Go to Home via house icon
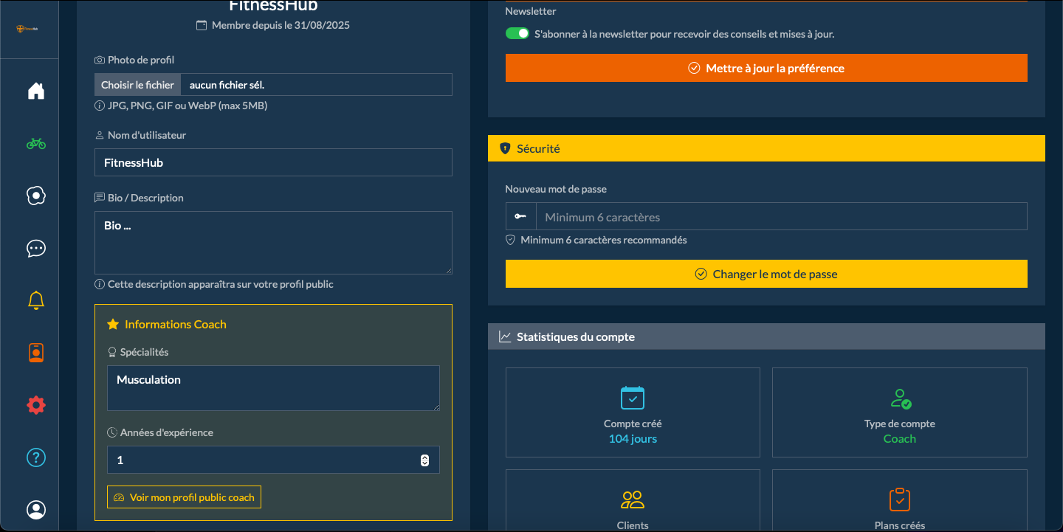1063x532 pixels. point(36,91)
